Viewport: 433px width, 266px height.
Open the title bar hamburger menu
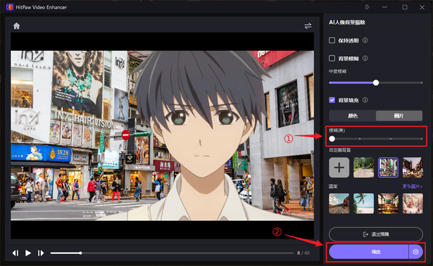click(x=367, y=7)
